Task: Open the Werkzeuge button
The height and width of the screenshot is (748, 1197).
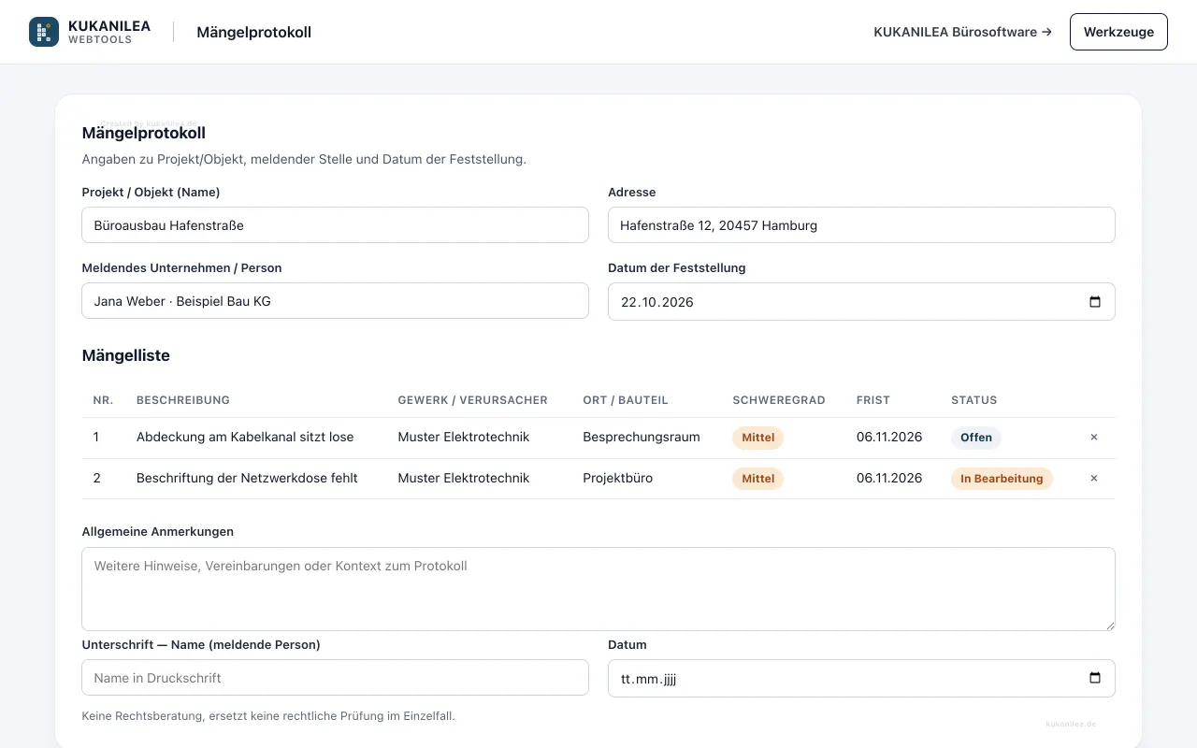Action: click(1118, 32)
